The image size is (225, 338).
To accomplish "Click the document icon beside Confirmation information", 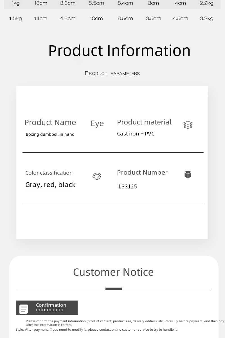I will point(24,309).
